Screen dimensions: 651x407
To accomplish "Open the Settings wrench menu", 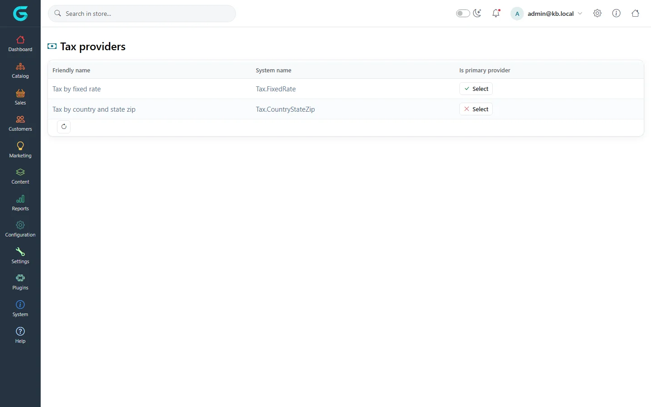I will [x=20, y=256].
